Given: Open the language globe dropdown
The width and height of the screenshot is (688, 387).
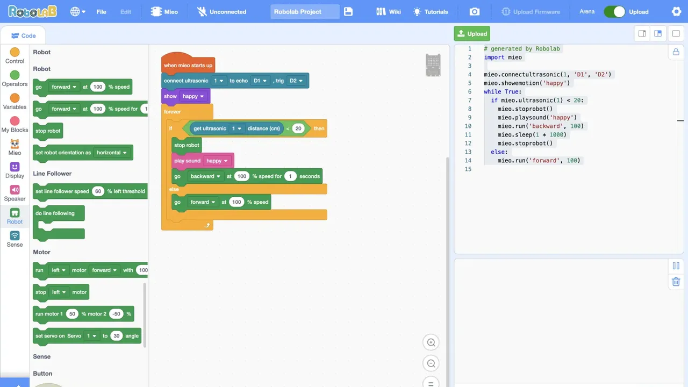Looking at the screenshot, I should [x=78, y=11].
